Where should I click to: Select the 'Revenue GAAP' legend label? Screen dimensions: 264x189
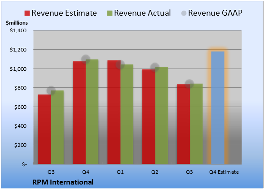point(216,13)
